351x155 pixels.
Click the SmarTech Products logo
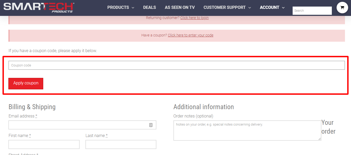(x=39, y=8)
